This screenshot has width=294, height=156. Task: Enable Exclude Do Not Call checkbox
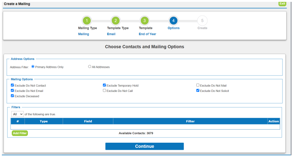[104, 90]
